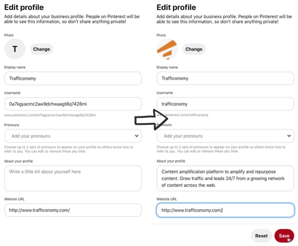The width and height of the screenshot is (298, 246).
Task: Reset the profile changes
Action: (x=261, y=236)
